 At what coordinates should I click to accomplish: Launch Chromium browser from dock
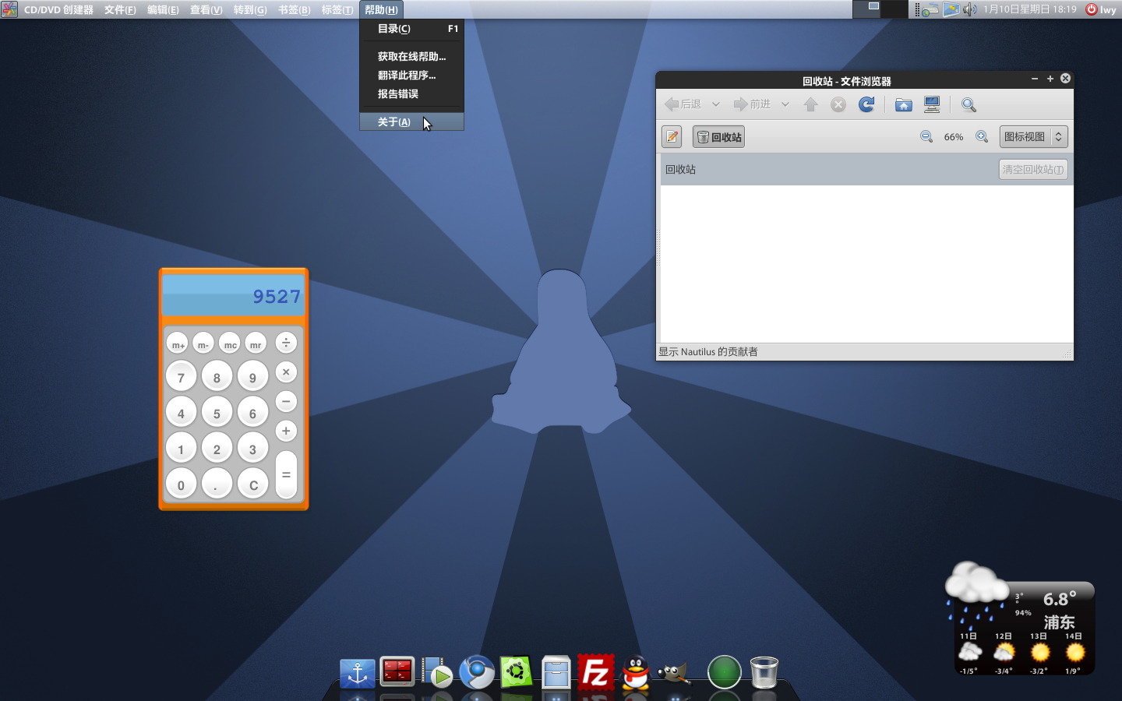point(477,672)
